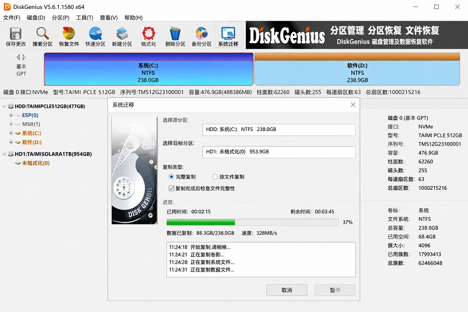
Task: Click 总簇数 value 62466048
Action: pyautogui.click(x=430, y=263)
